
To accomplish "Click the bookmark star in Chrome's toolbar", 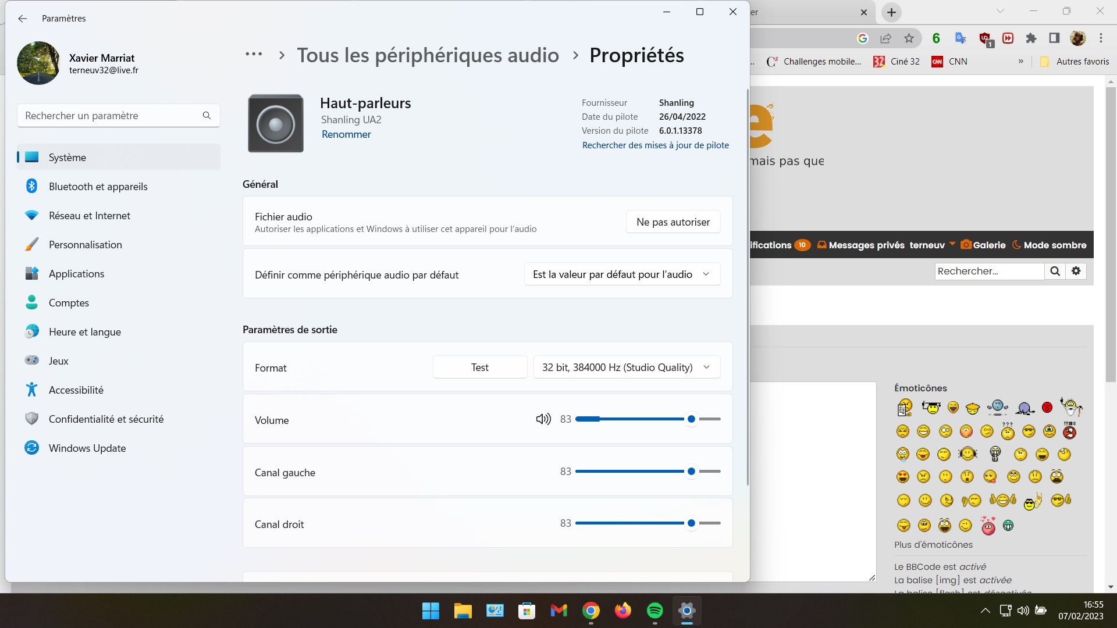I will (909, 38).
